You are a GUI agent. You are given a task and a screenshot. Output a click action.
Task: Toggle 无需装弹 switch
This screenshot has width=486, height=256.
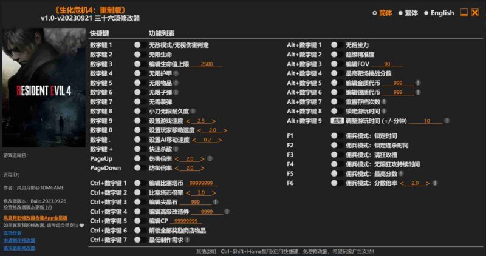(x=140, y=101)
